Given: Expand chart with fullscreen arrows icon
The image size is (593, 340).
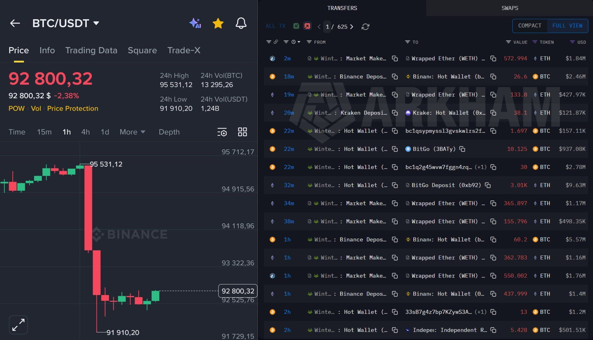Looking at the screenshot, I should coord(19,325).
